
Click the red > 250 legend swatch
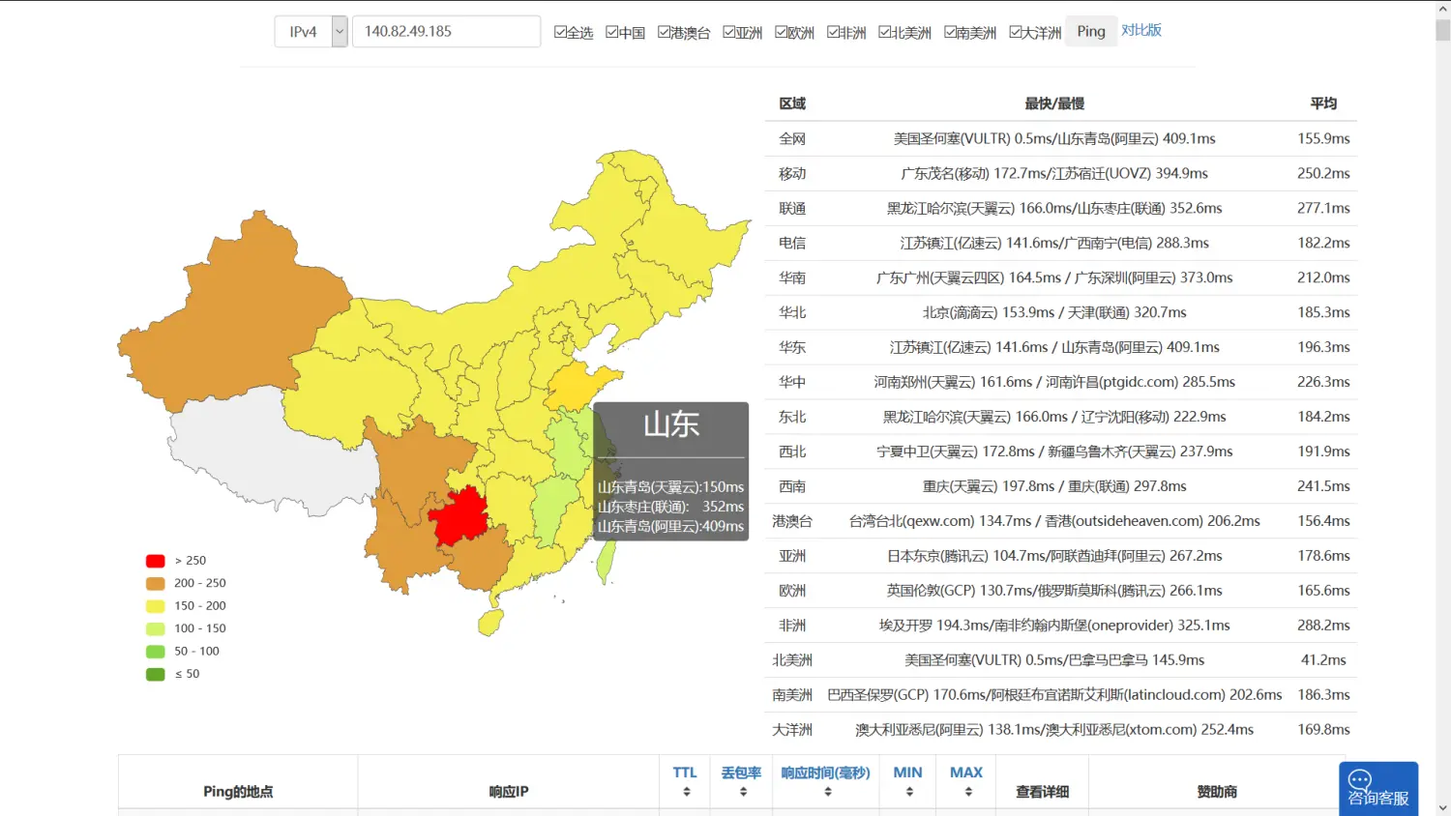pyautogui.click(x=155, y=561)
